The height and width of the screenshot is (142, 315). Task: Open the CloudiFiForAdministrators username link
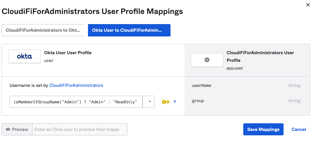point(76,86)
